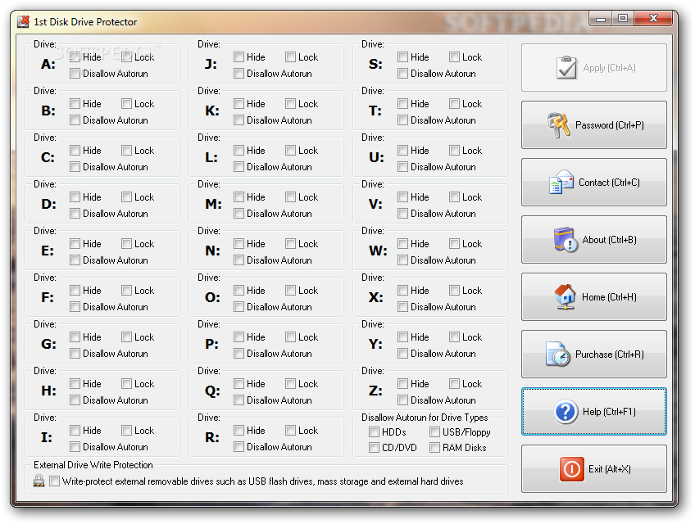Screen dimensions: 695x524
Task: Check HDDs under Disallow Autorun for Drive Types
Action: (x=374, y=431)
